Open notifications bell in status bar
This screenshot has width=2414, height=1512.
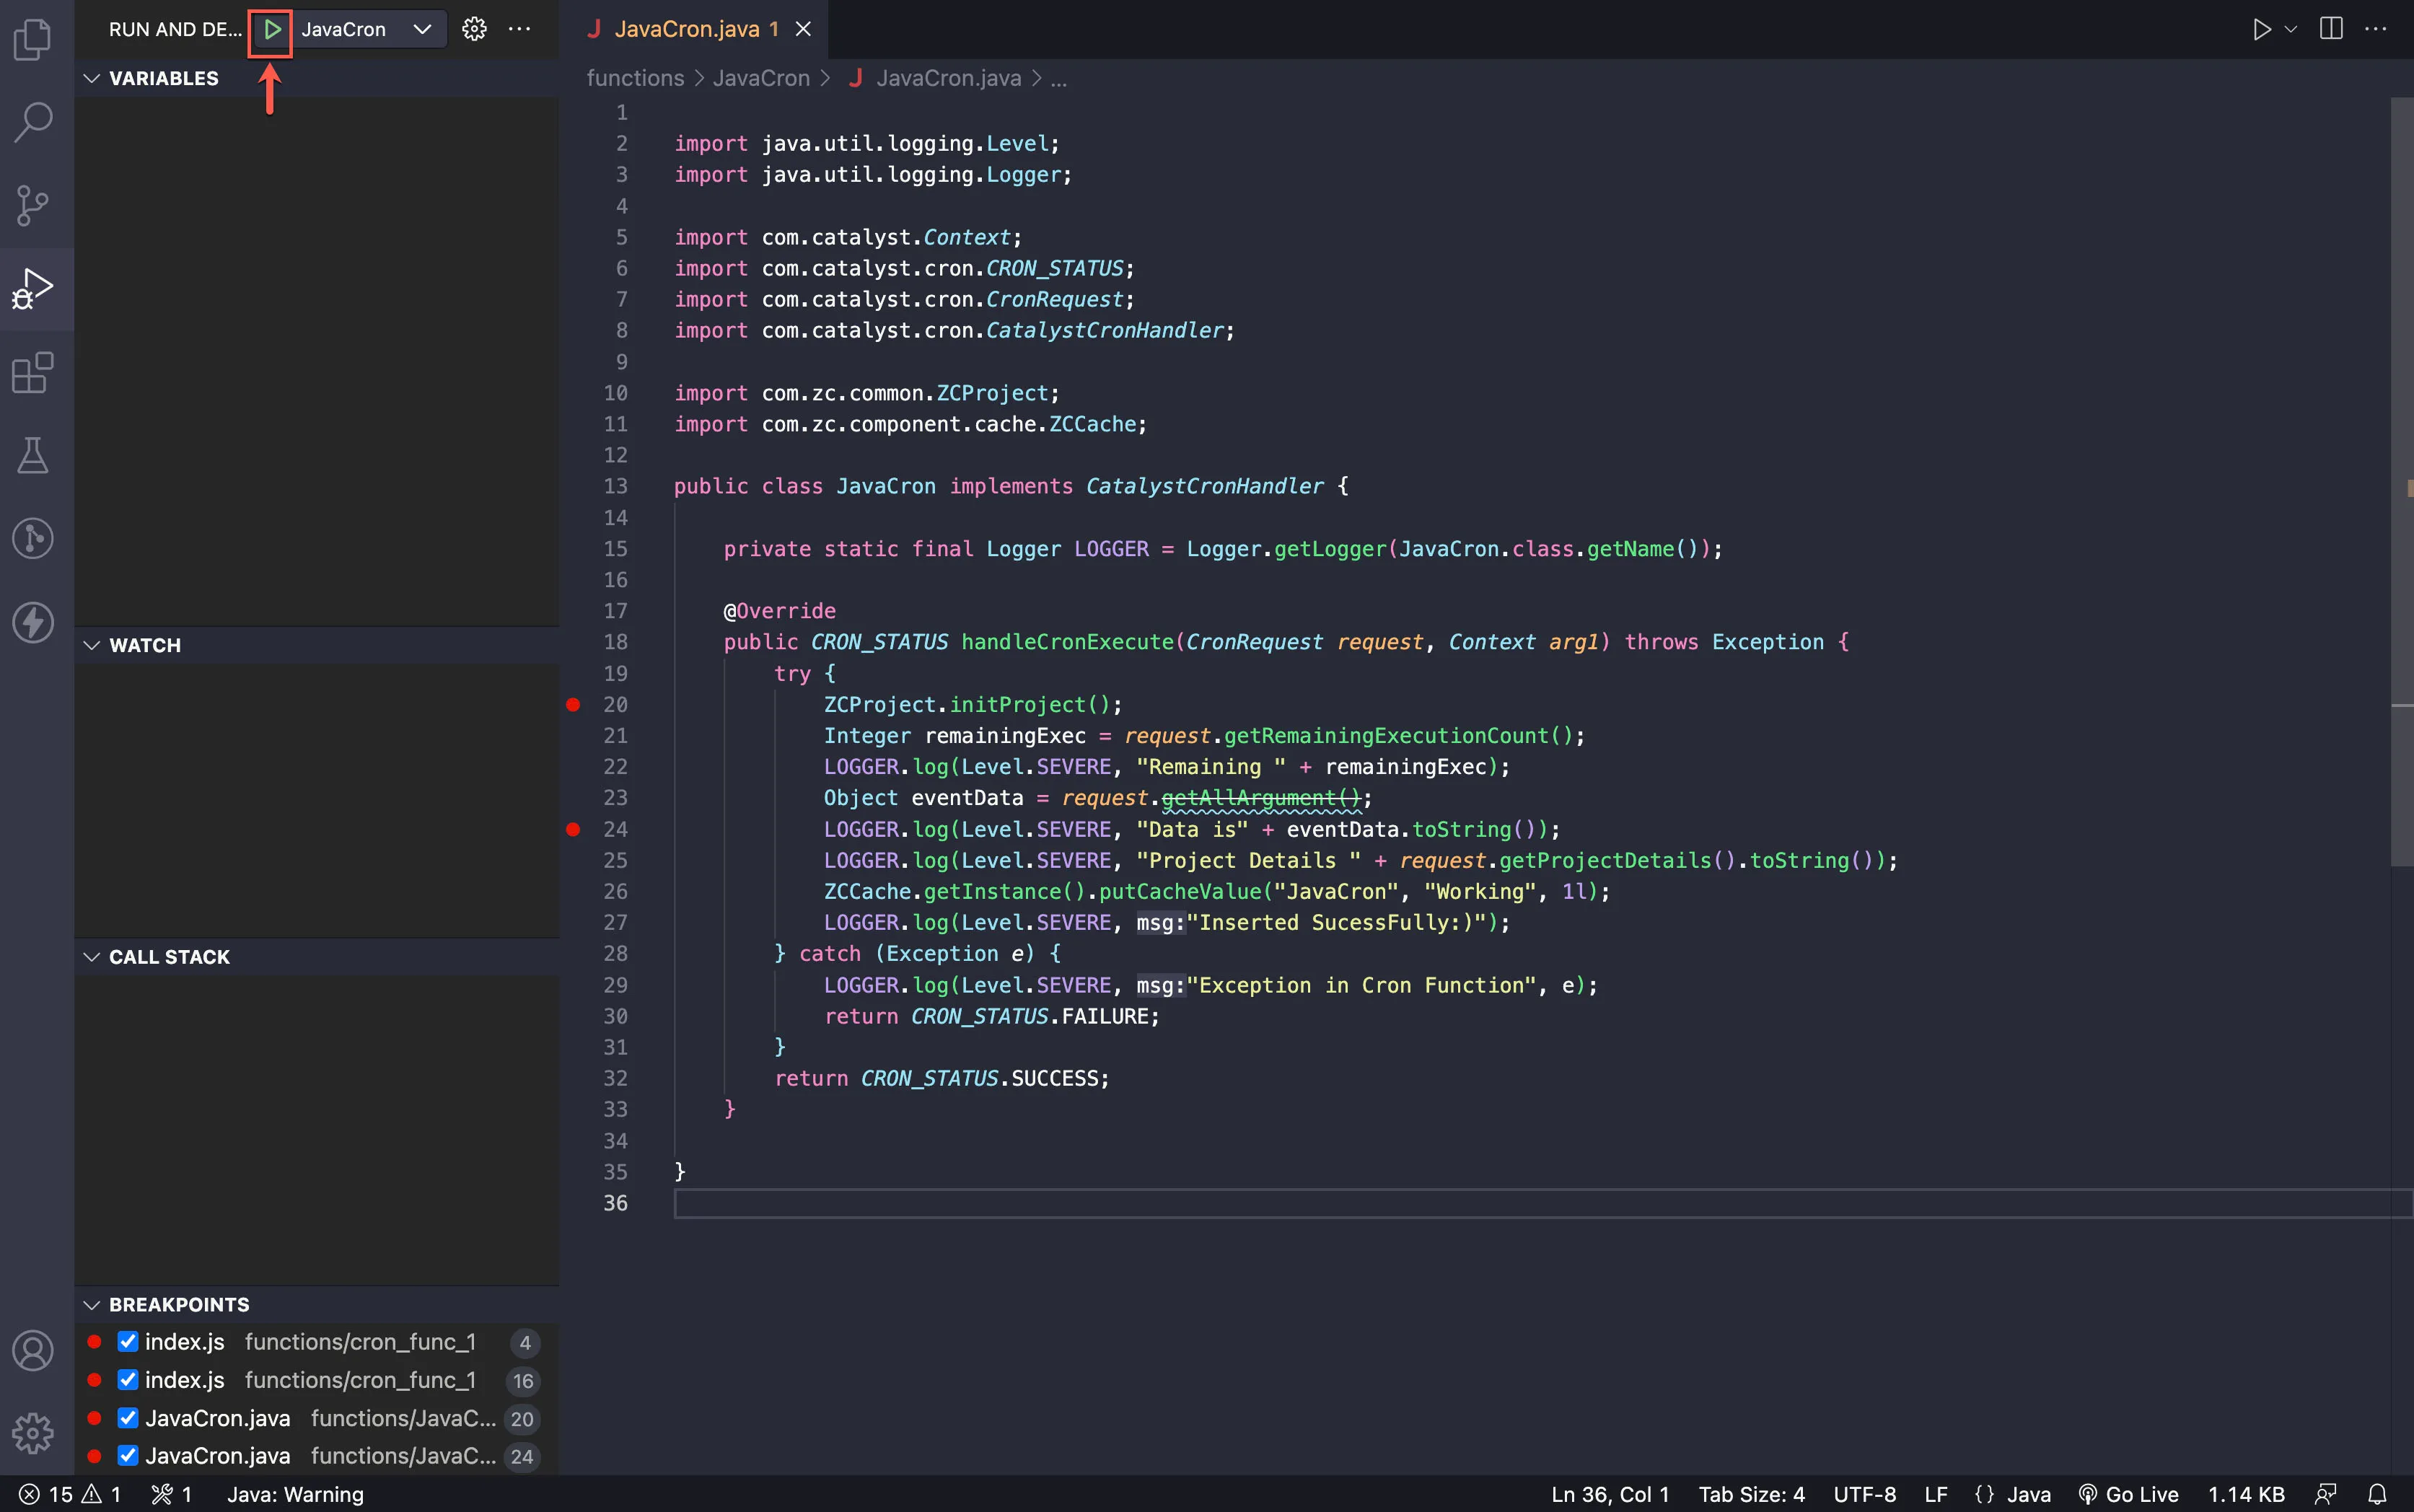pyautogui.click(x=2377, y=1494)
